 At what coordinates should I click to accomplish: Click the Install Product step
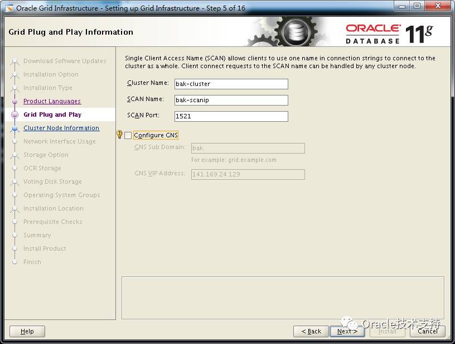click(x=45, y=249)
